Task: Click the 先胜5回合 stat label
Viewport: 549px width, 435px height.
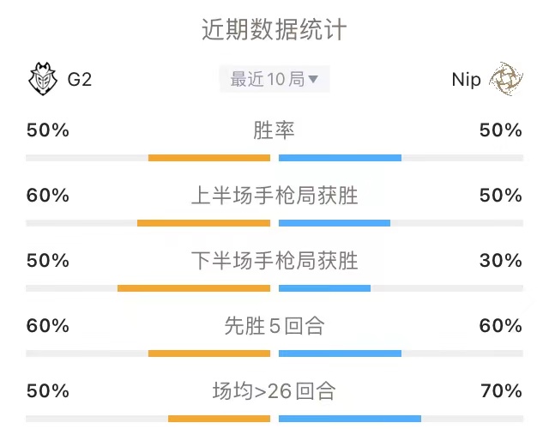Action: pos(274,326)
